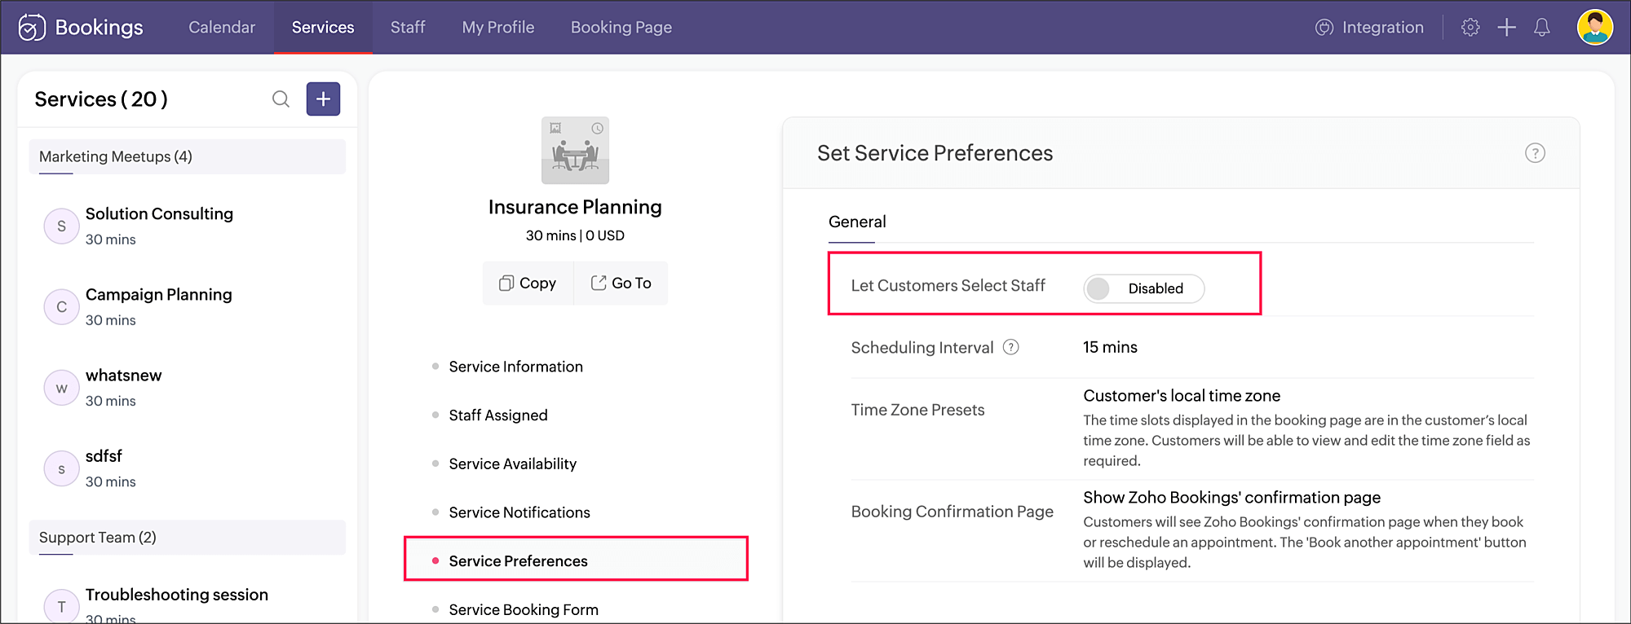
Task: Show Scheduling Interval help tooltip
Action: coord(1010,347)
